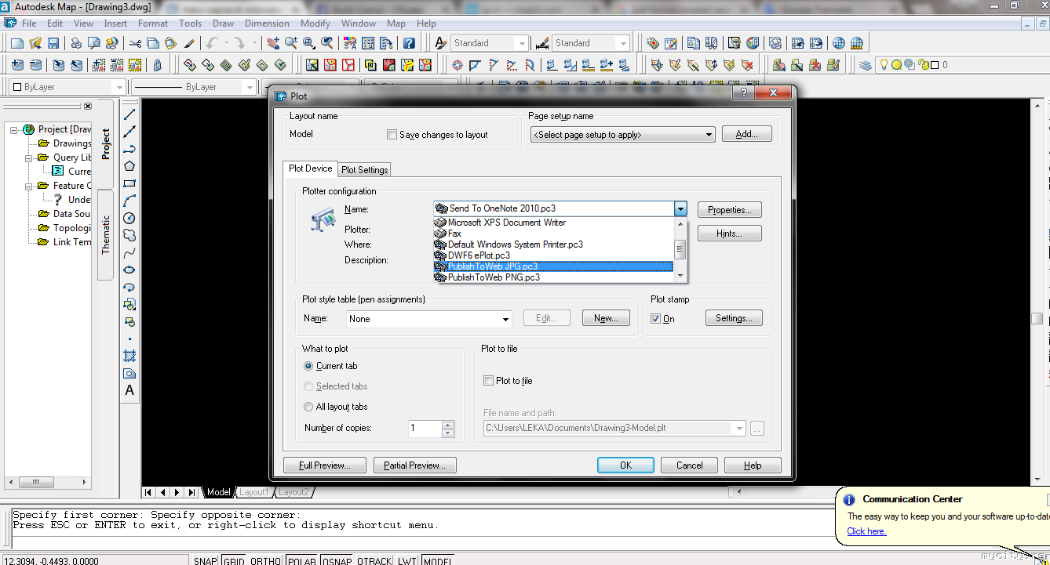
Task: Activate Match Properties brush icon
Action: (x=189, y=43)
